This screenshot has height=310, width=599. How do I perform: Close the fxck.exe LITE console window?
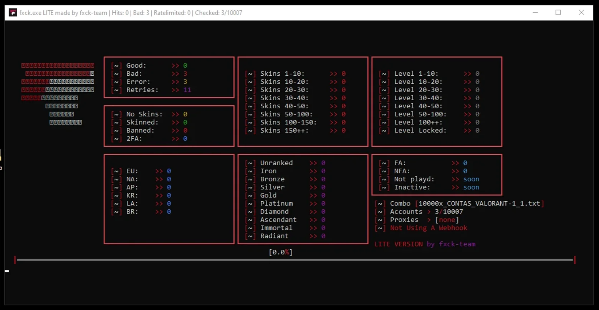[581, 13]
